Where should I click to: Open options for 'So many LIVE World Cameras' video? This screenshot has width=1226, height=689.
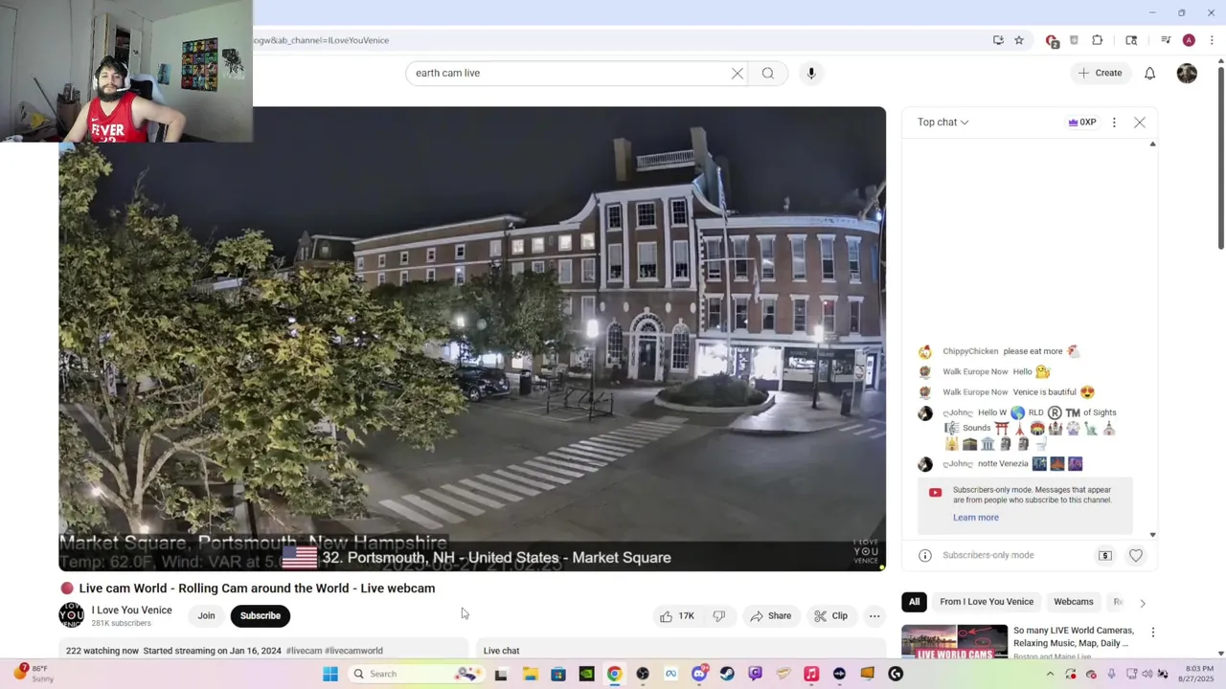pyautogui.click(x=1153, y=633)
